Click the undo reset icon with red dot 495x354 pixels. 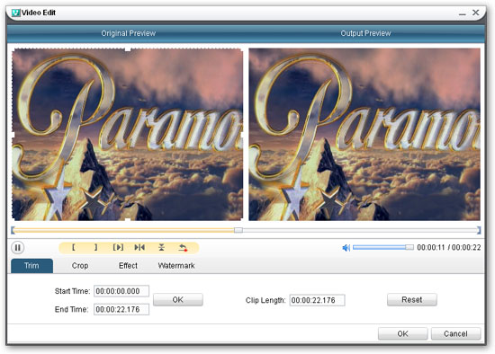pyautogui.click(x=183, y=248)
